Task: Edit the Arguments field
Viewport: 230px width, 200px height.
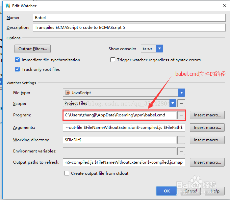Action: coord(124,128)
